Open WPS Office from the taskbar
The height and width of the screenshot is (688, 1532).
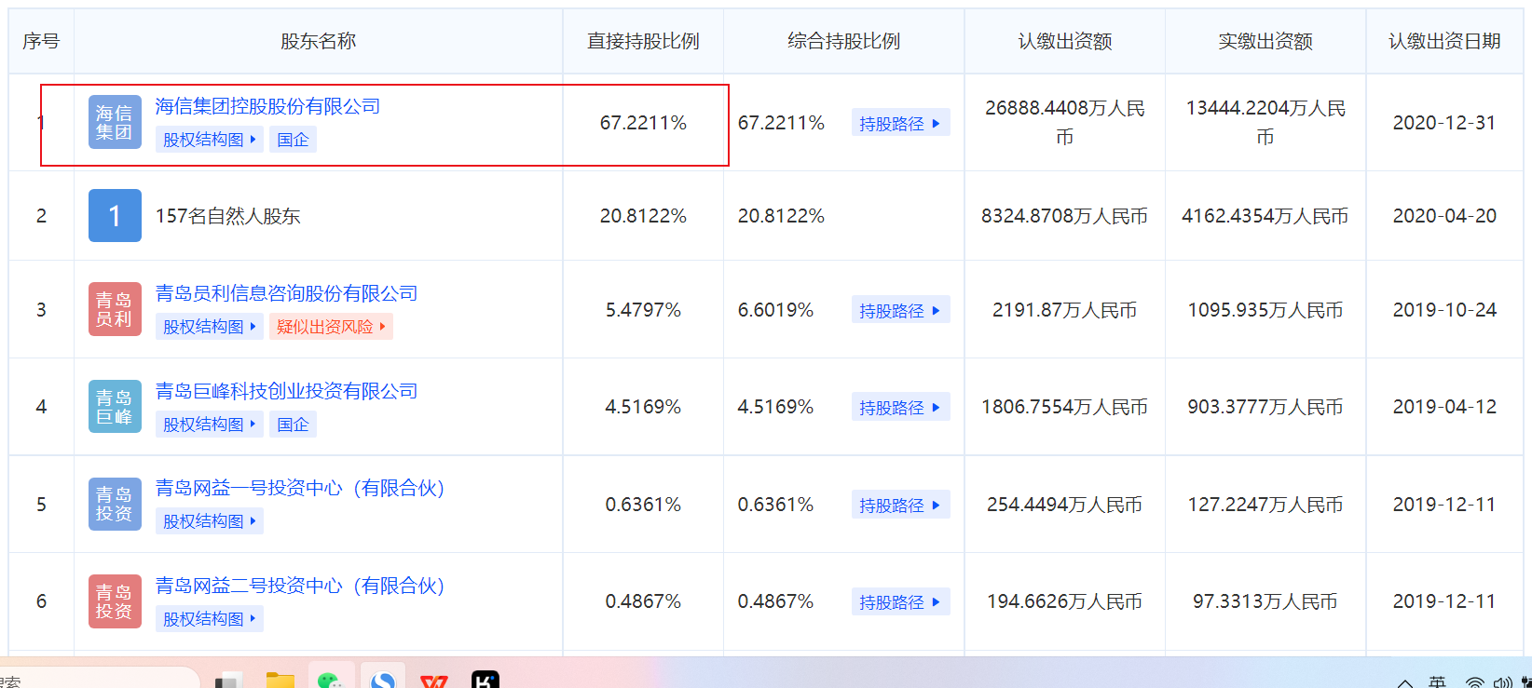(433, 681)
